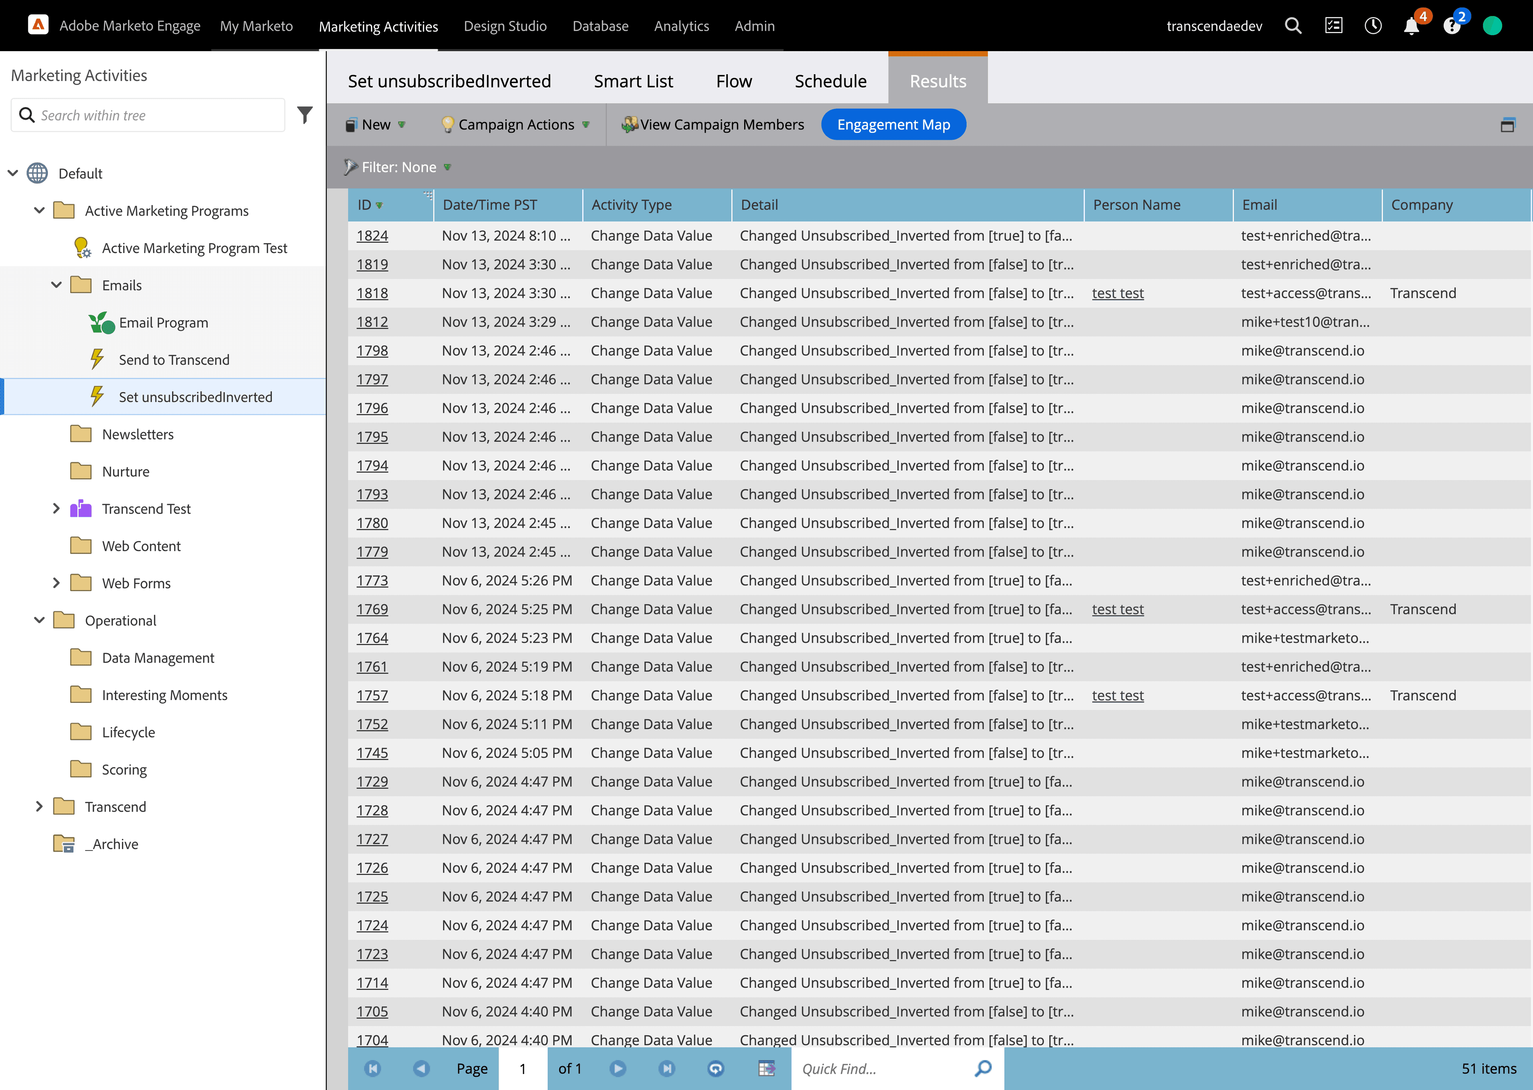Viewport: 1533px width, 1090px height.
Task: Click the refresh results icon in pager
Action: click(715, 1068)
